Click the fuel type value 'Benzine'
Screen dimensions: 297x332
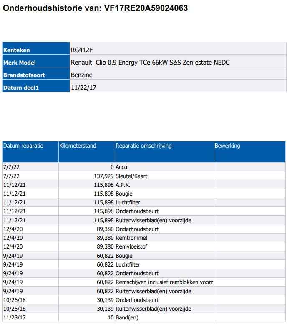pos(82,75)
